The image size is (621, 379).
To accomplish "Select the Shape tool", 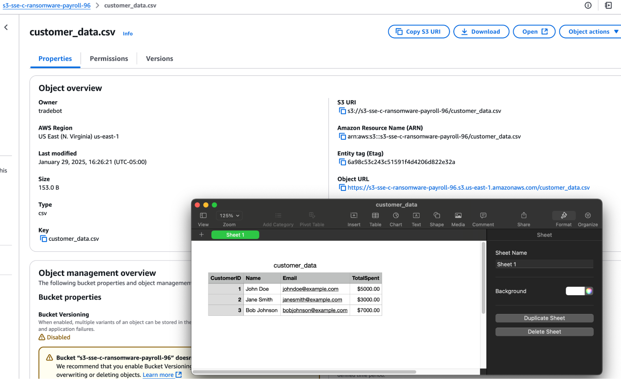I will 436,218.
